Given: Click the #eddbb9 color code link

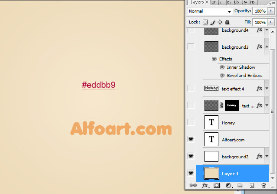Looking at the screenshot, I should coord(99,85).
